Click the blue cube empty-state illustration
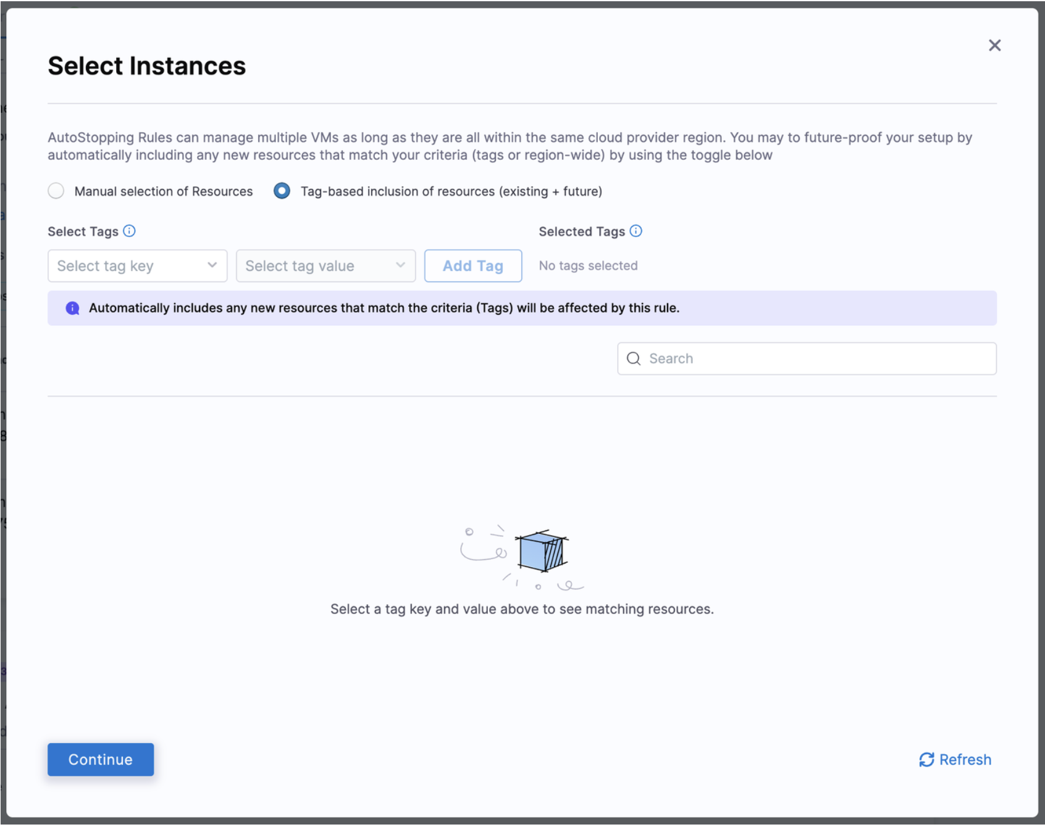This screenshot has width=1045, height=827. [x=541, y=551]
